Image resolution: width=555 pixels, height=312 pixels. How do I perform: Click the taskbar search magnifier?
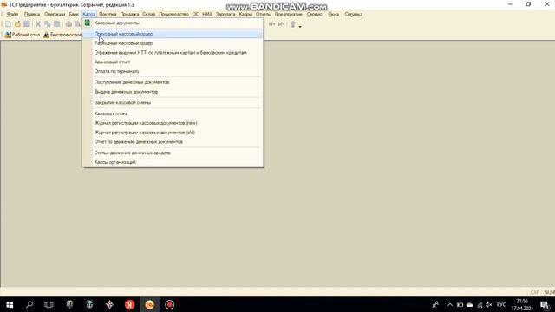click(x=29, y=304)
